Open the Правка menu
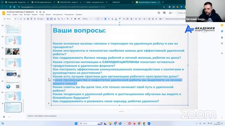This screenshot has height=126, width=225. [x=15, y=15]
